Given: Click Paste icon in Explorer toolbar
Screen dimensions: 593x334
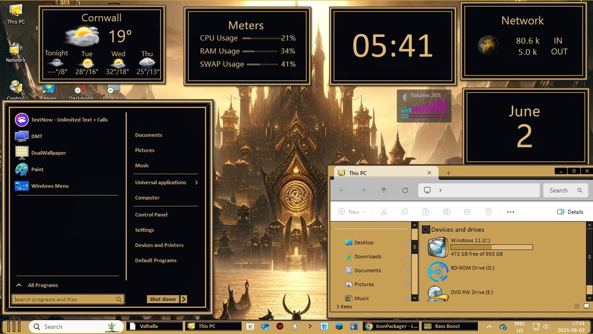Looking at the screenshot, I should 425,212.
